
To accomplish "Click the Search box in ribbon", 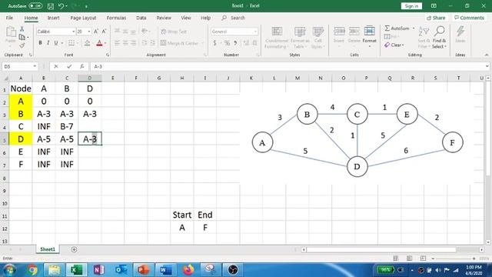I will [238, 18].
